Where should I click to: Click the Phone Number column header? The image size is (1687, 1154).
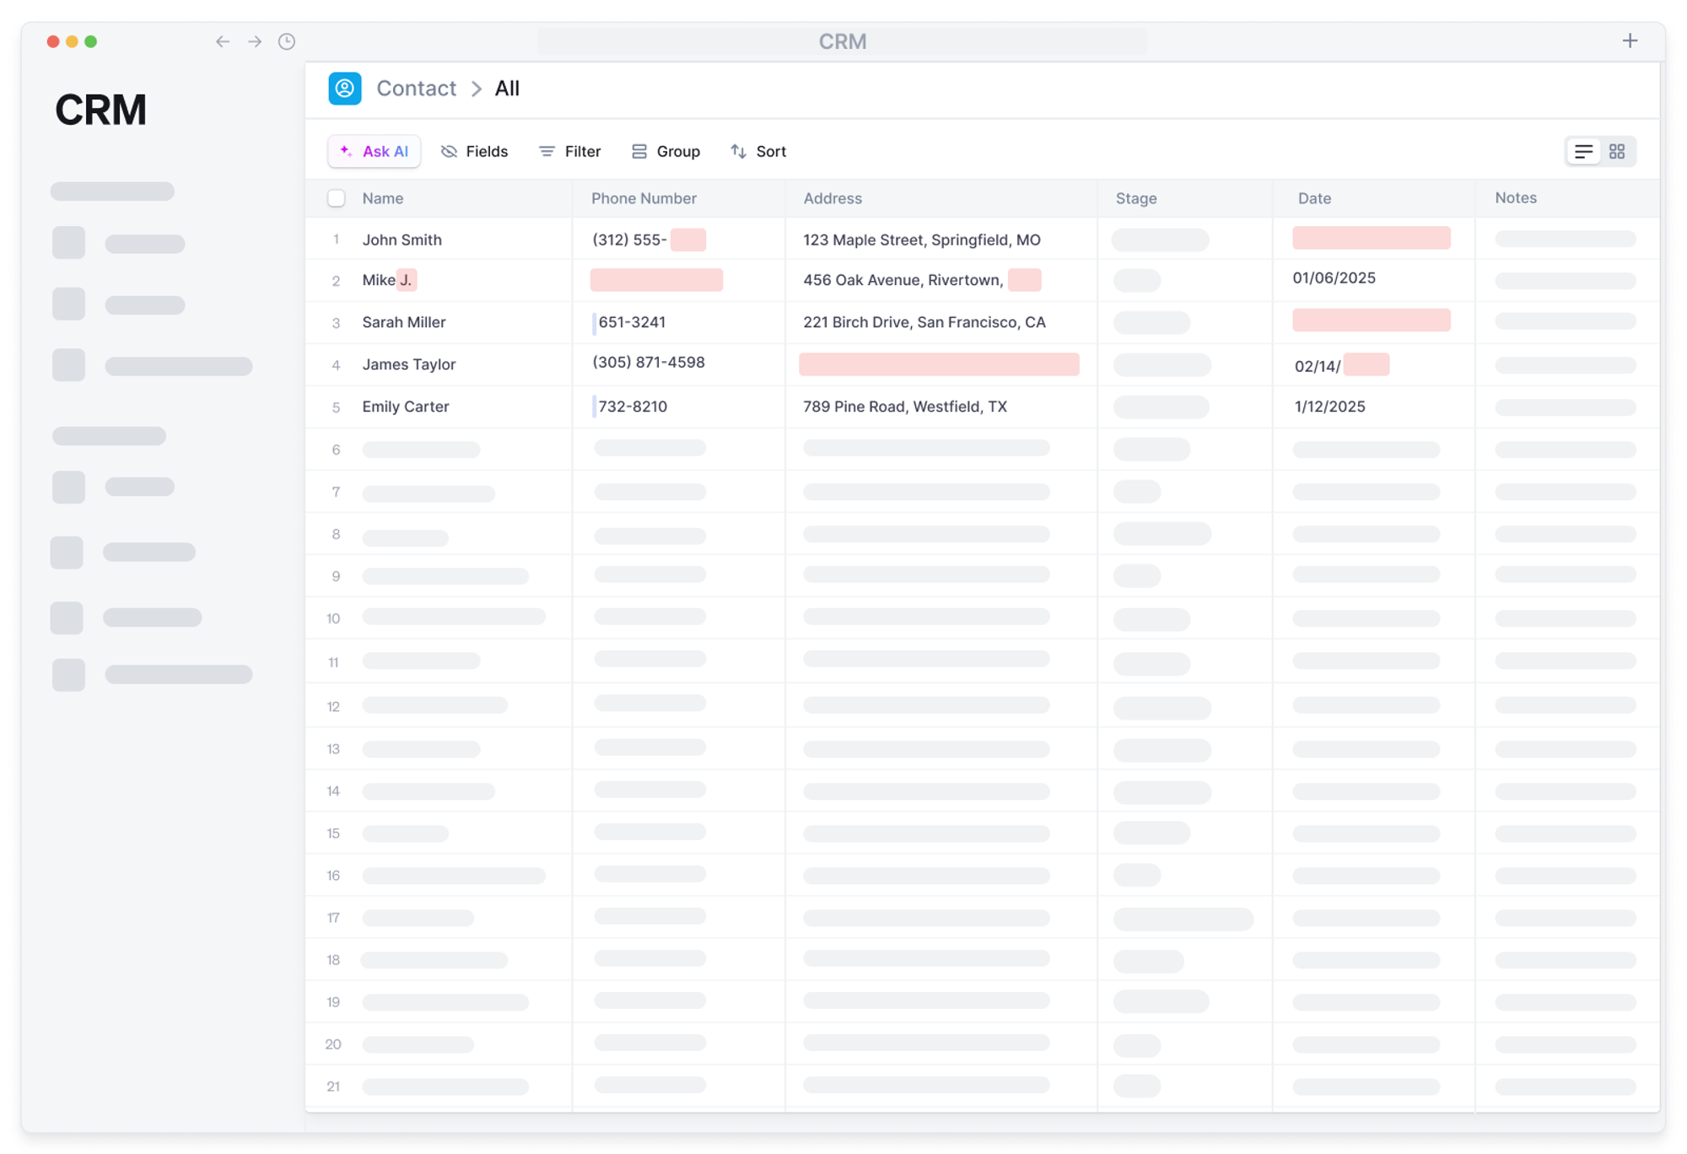[644, 198]
